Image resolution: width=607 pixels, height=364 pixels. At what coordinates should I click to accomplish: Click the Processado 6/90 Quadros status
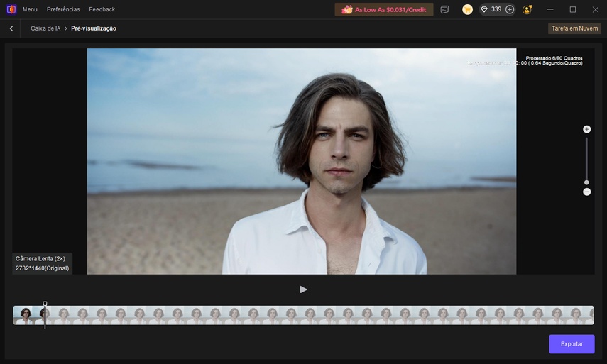click(x=554, y=58)
